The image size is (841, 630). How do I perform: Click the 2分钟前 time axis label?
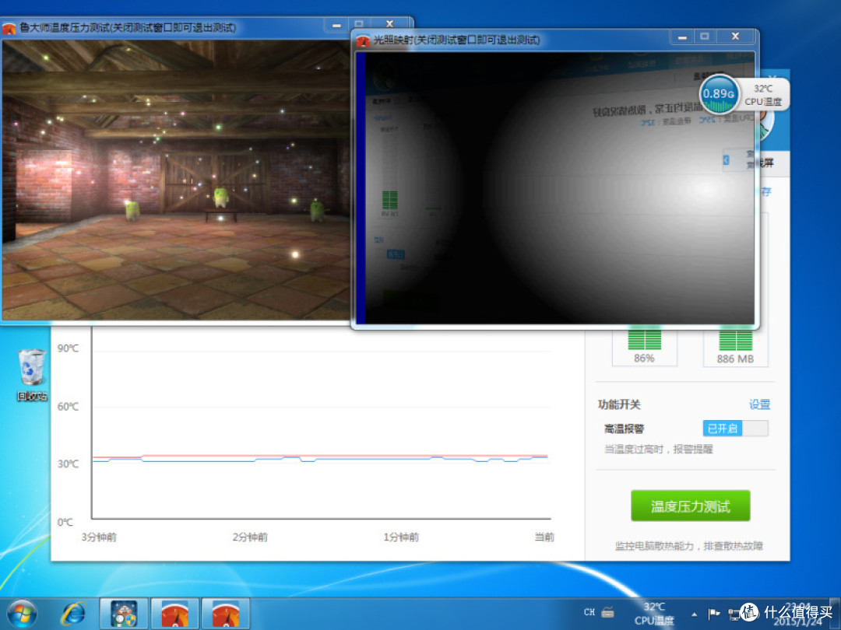point(250,537)
